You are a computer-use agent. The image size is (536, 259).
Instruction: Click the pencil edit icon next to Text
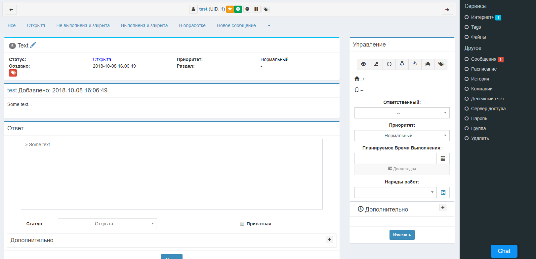pyautogui.click(x=33, y=45)
